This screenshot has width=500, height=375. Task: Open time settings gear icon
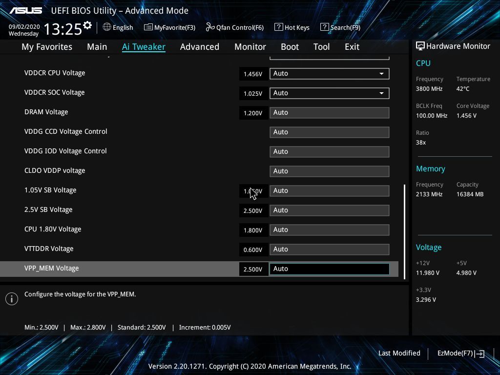click(x=87, y=25)
